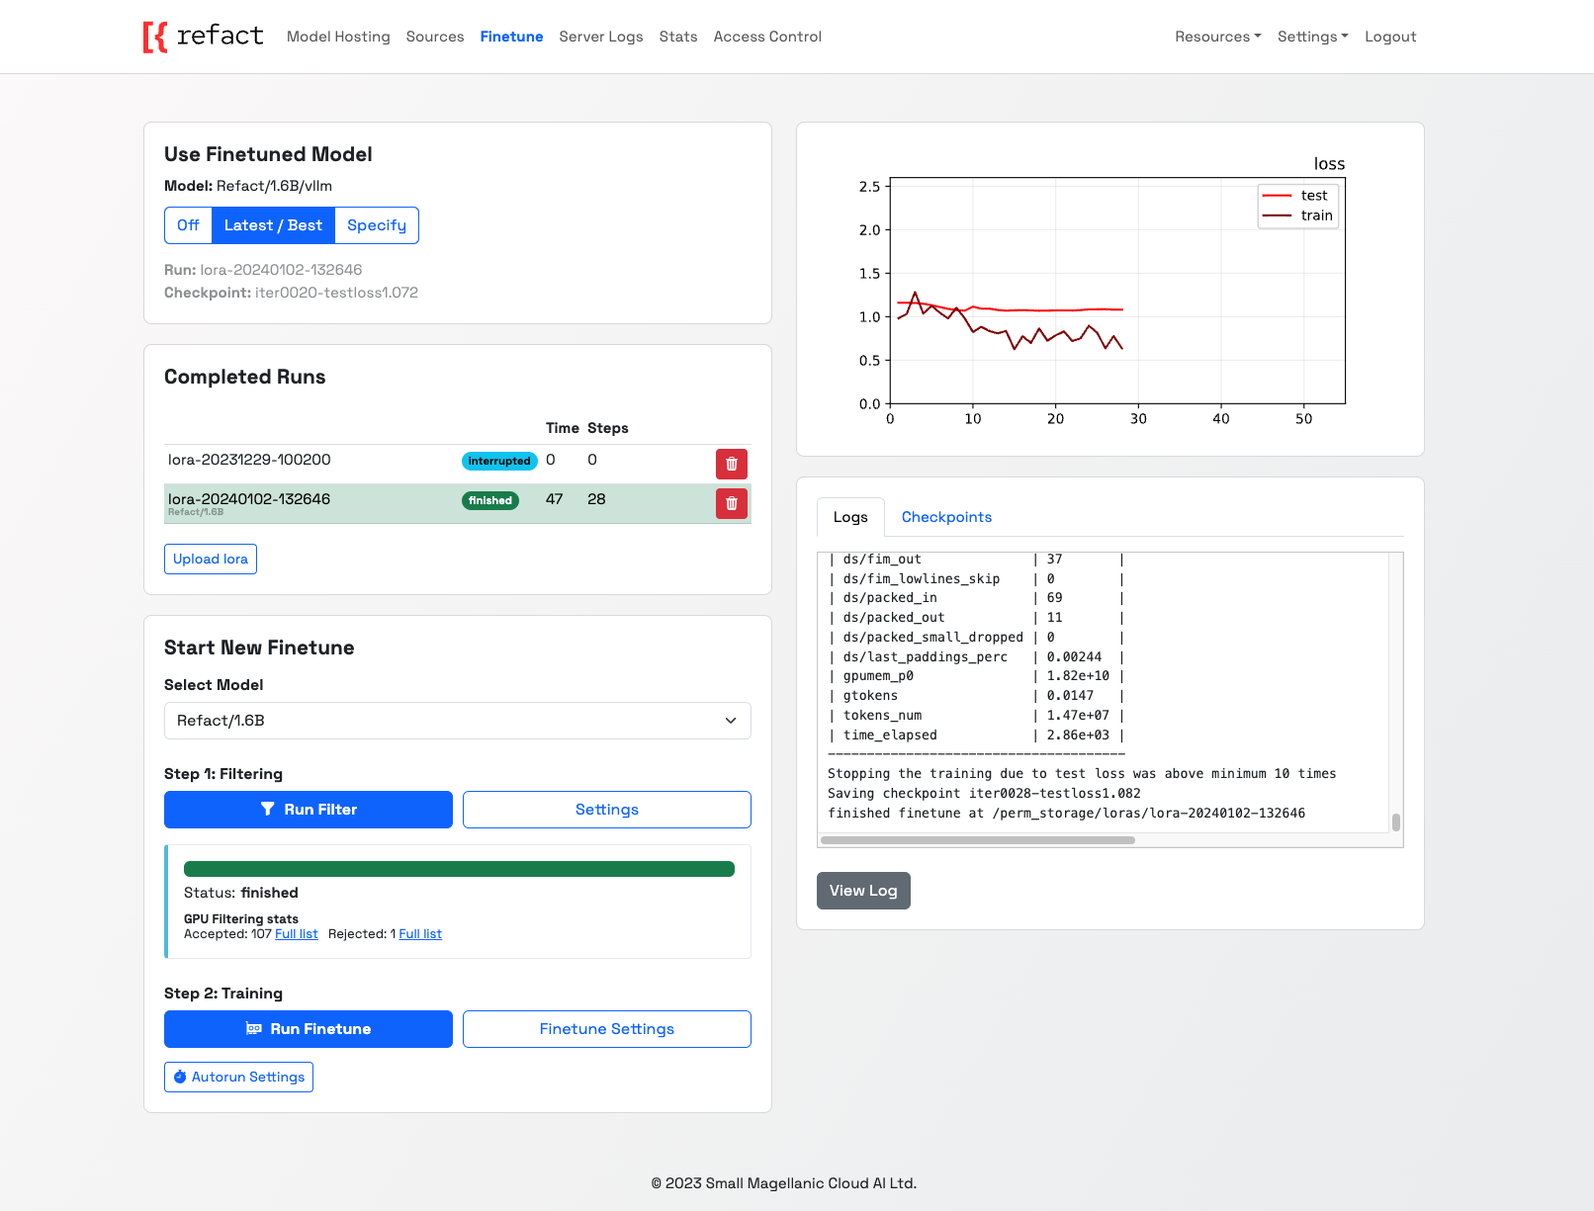This screenshot has width=1594, height=1211.
Task: Click the Run Filter button
Action: coord(309,810)
